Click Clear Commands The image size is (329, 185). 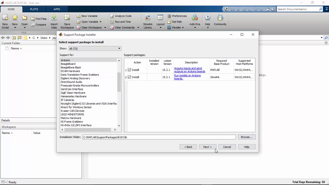coord(122,27)
